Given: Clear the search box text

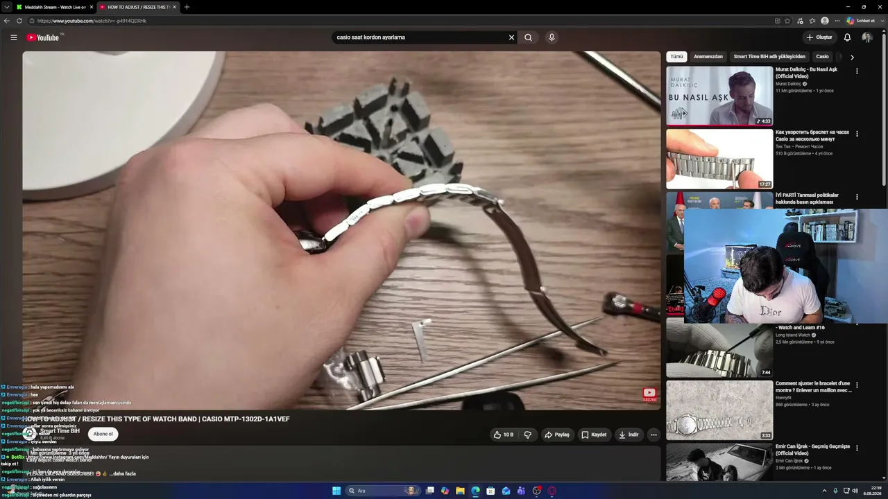Looking at the screenshot, I should [511, 37].
